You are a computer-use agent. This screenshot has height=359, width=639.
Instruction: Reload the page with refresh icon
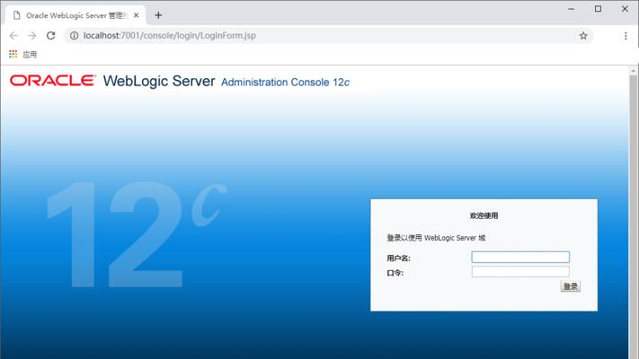coord(50,36)
